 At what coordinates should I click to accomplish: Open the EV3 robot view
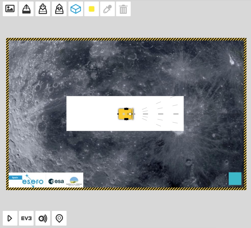pyautogui.click(x=26, y=218)
